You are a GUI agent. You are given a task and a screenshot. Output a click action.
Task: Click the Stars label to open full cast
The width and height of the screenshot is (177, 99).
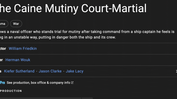tap(1, 71)
